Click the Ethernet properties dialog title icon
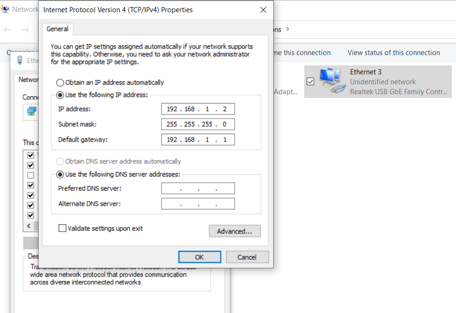Viewport: 456px width, 313px height. (20, 60)
